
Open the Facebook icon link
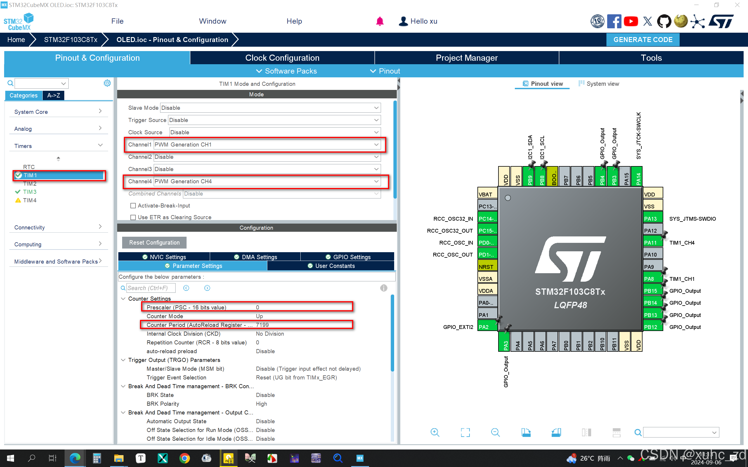tap(614, 21)
